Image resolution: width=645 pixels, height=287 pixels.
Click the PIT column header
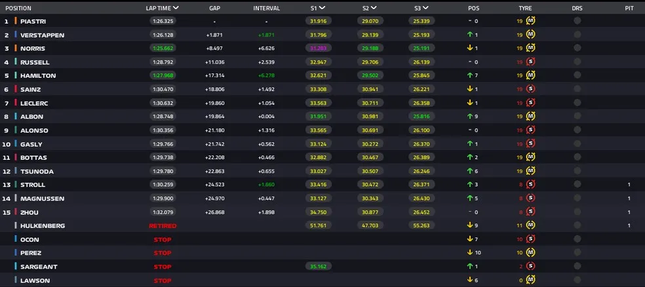629,9
